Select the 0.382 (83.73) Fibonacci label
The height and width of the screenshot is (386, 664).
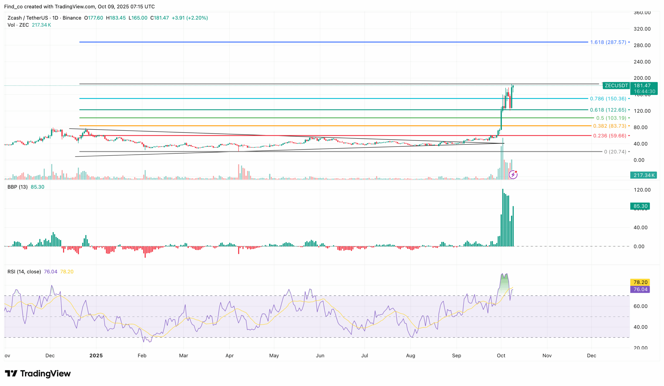[x=610, y=126]
